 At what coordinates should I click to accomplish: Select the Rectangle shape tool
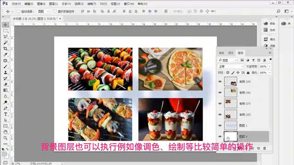pos(5,126)
